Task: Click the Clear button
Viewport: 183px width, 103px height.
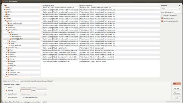Action: (177, 88)
